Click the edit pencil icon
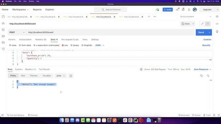Screen dimensions: 221x124 pos(202,24)
